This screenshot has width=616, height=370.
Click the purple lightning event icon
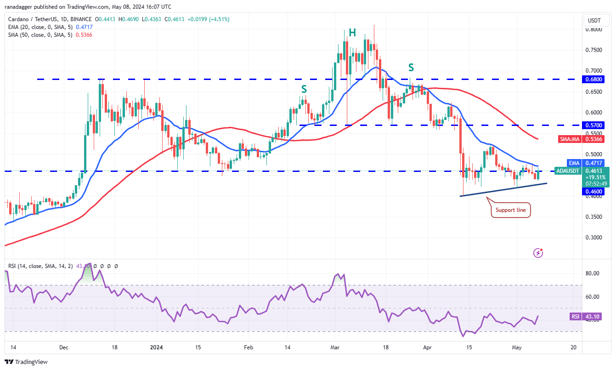point(538,253)
